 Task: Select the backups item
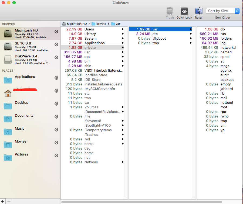[220, 79]
